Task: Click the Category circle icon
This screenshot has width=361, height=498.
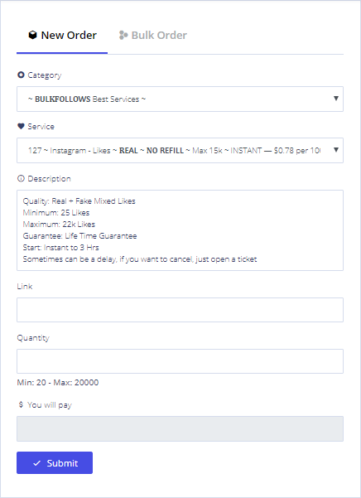Action: point(21,75)
